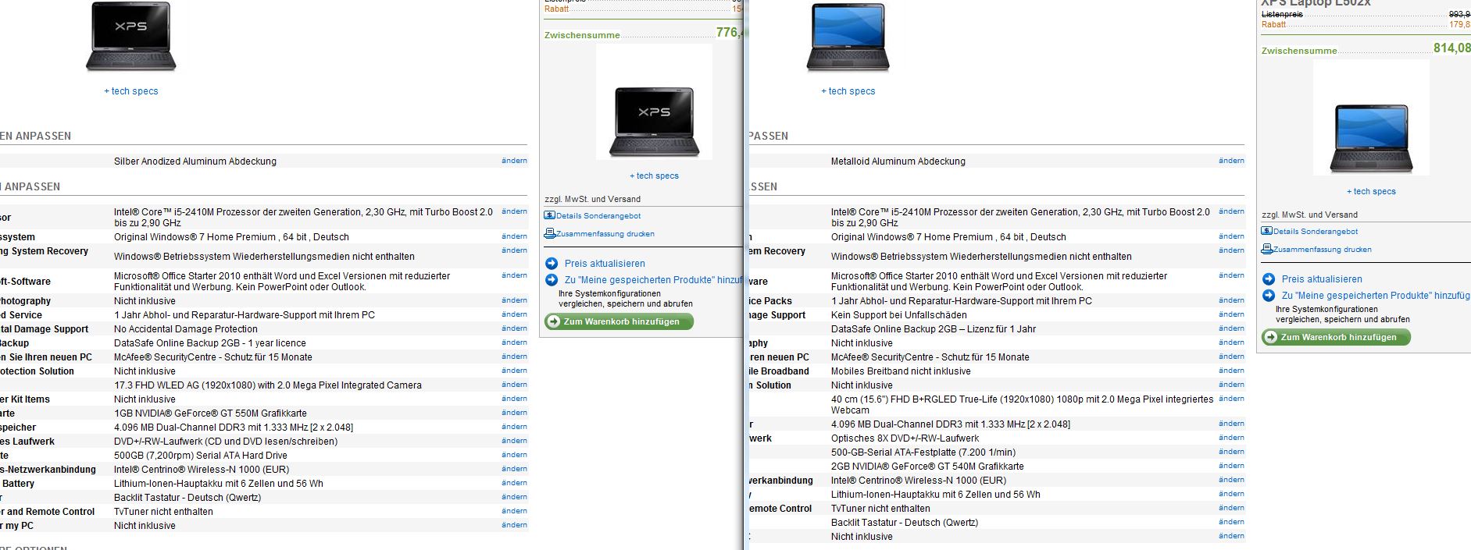Open tech specs under left sidebar thumbnail

click(655, 176)
